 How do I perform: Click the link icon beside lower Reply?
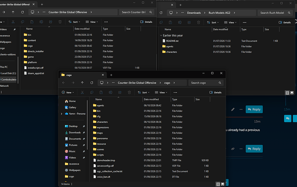point(233,149)
